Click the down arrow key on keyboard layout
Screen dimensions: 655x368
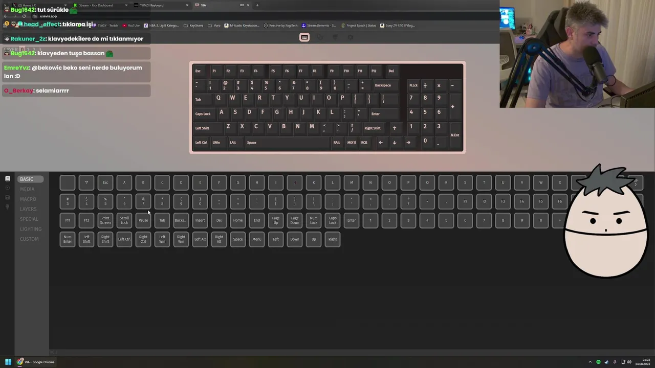(394, 143)
